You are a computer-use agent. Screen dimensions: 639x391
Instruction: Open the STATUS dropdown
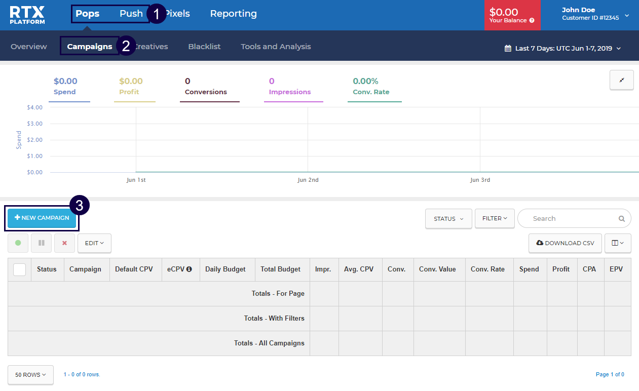(x=448, y=219)
